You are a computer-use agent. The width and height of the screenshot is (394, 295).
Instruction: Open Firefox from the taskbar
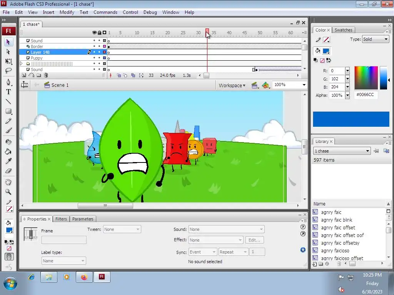point(83,277)
